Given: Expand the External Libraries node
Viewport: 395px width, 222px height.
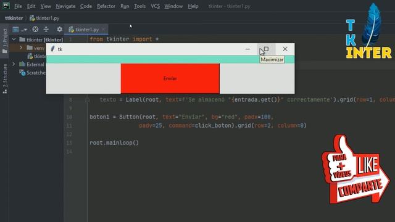Looking at the screenshot, I should 14,64.
